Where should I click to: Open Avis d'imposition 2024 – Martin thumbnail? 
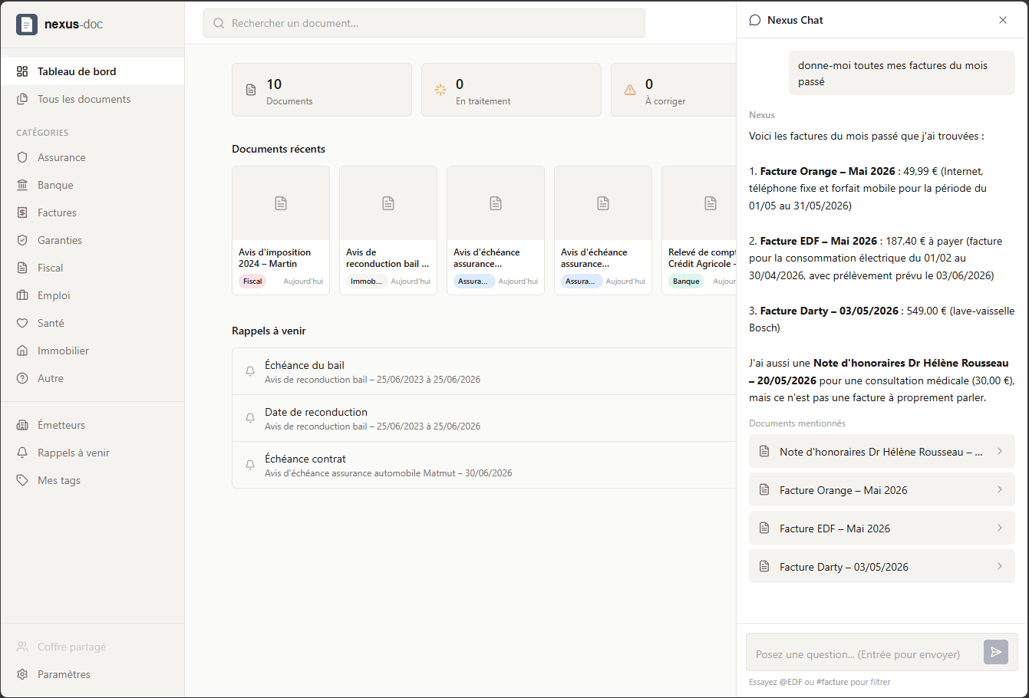281,230
